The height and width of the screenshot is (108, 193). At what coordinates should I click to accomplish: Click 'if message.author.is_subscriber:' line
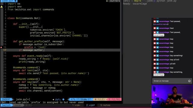point(41,44)
